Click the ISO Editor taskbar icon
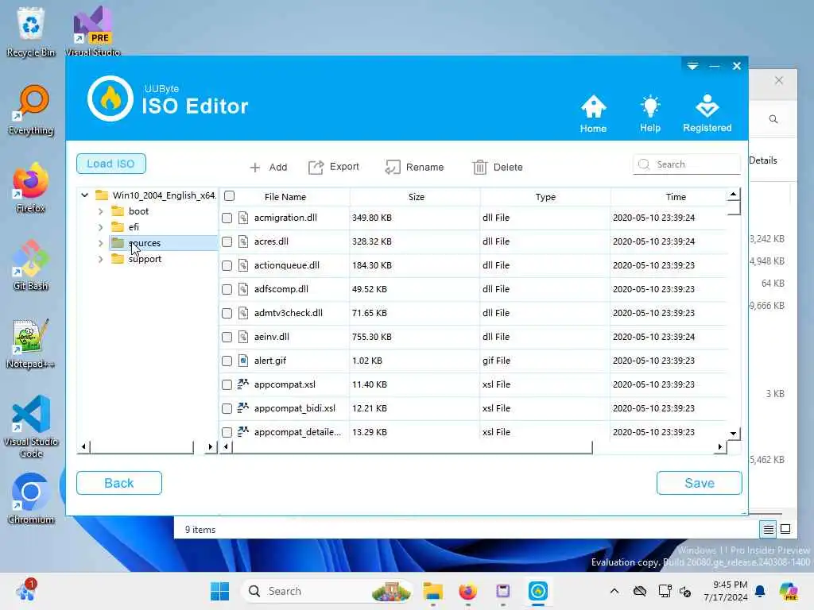The height and width of the screenshot is (610, 814). [538, 591]
